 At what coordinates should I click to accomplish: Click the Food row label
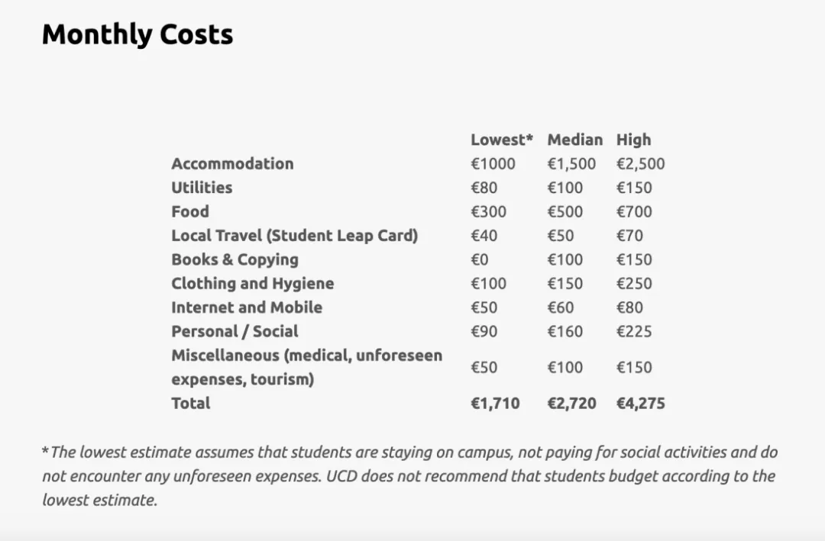(190, 211)
